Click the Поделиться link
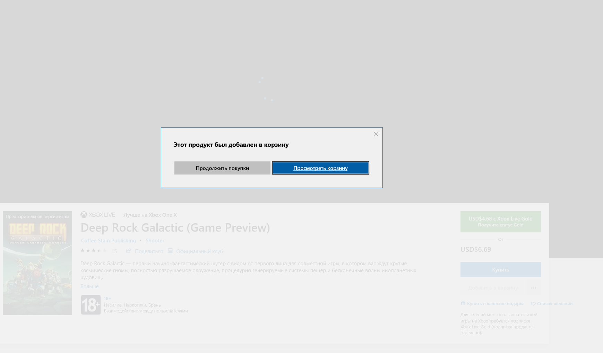Viewport: 603px width, 353px height. 149,251
